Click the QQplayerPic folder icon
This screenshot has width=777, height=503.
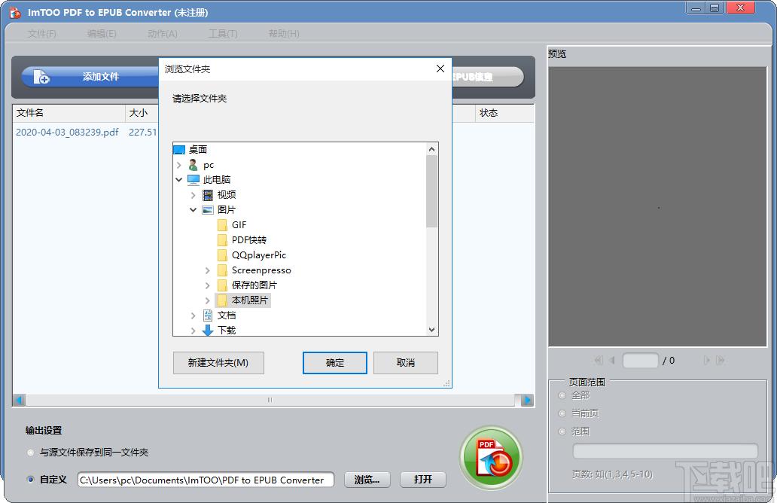pyautogui.click(x=223, y=255)
